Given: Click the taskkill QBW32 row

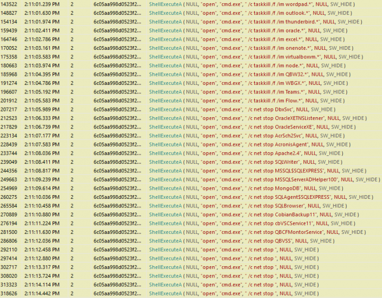Looking at the screenshot, I should click(191, 74).
